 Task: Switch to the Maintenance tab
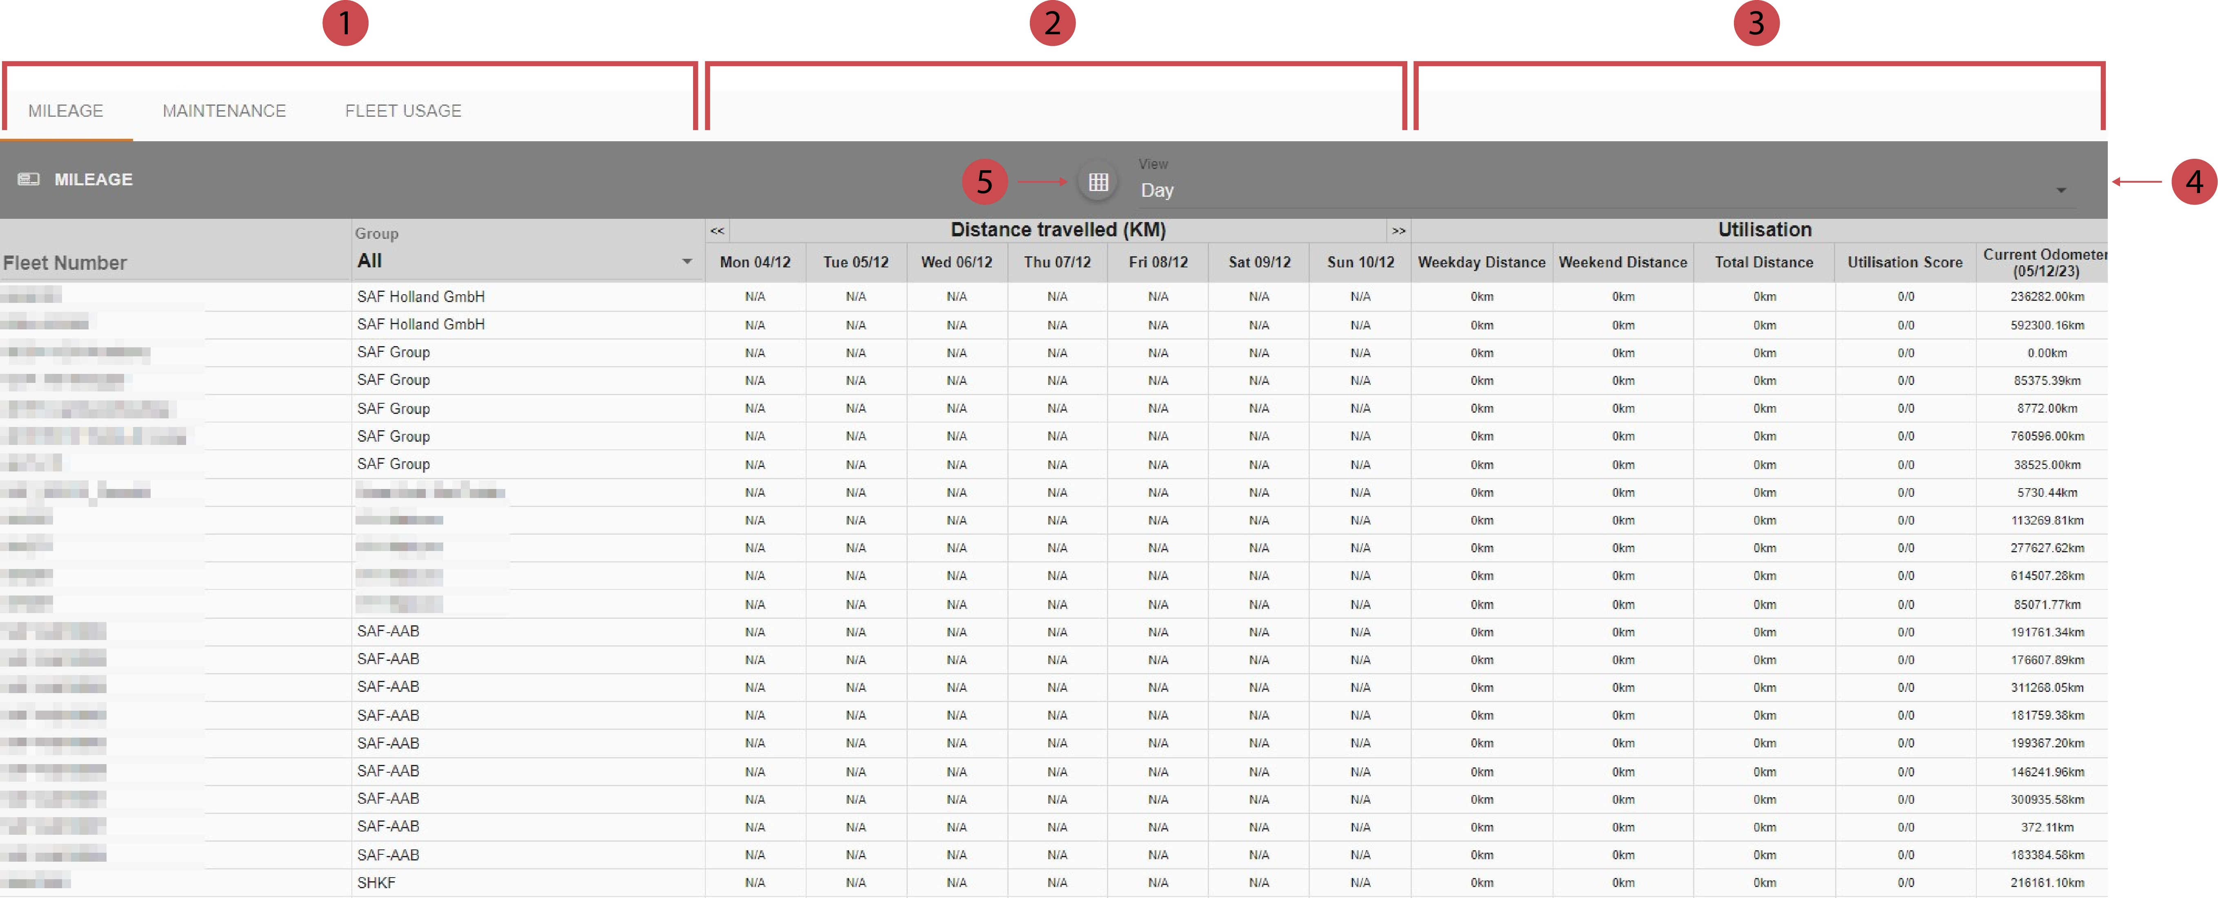tap(224, 111)
